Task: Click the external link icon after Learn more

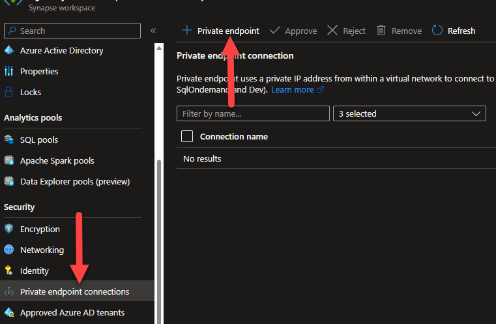Action: tap(320, 89)
